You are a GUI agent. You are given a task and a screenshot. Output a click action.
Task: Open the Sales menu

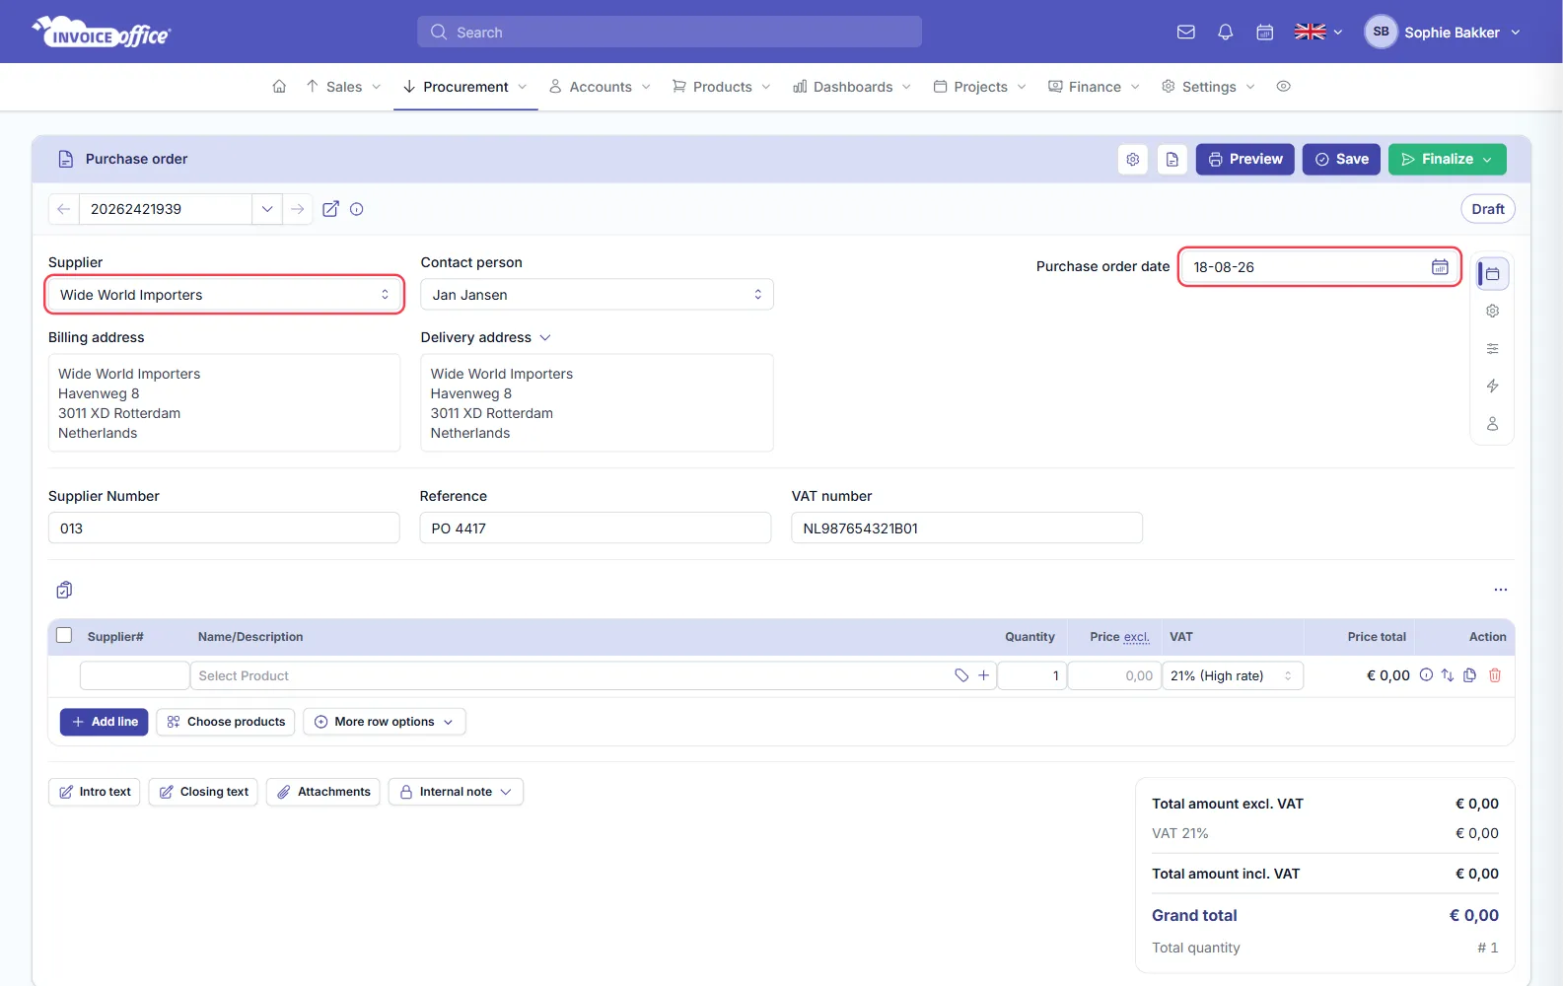click(343, 87)
